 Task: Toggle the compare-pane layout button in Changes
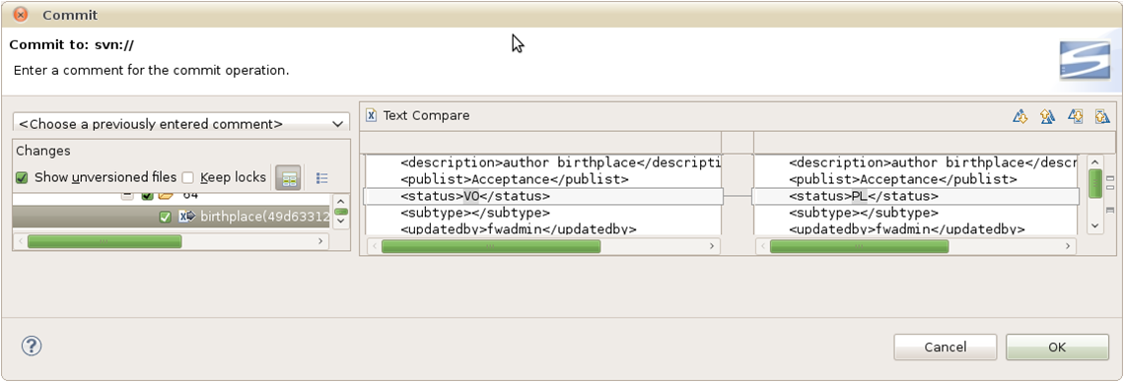pos(289,178)
